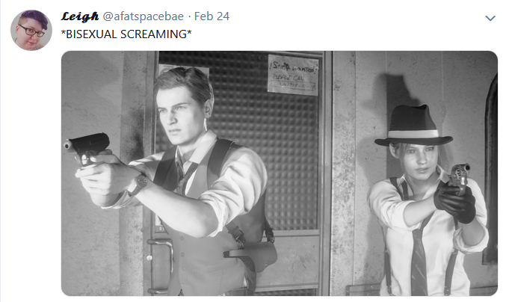Click Leigh's round profile avatar
506x302 pixels.
click(x=31, y=30)
